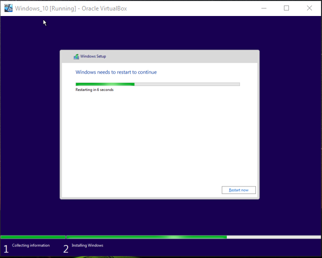Viewport: 322px width, 258px height.
Task: Click the unfilled part of the restart progress bar
Action: 187,84
